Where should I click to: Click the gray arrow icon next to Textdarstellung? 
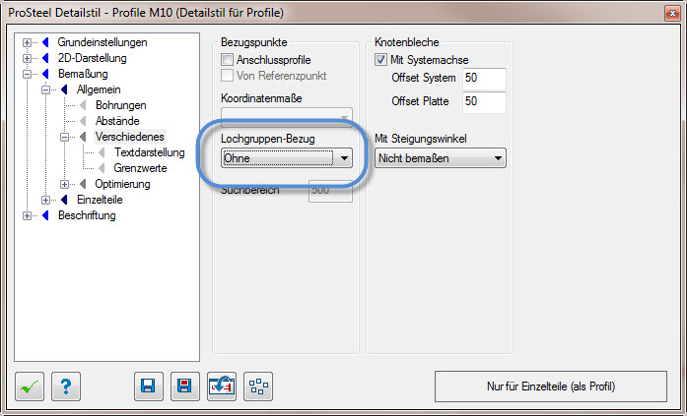[x=103, y=152]
